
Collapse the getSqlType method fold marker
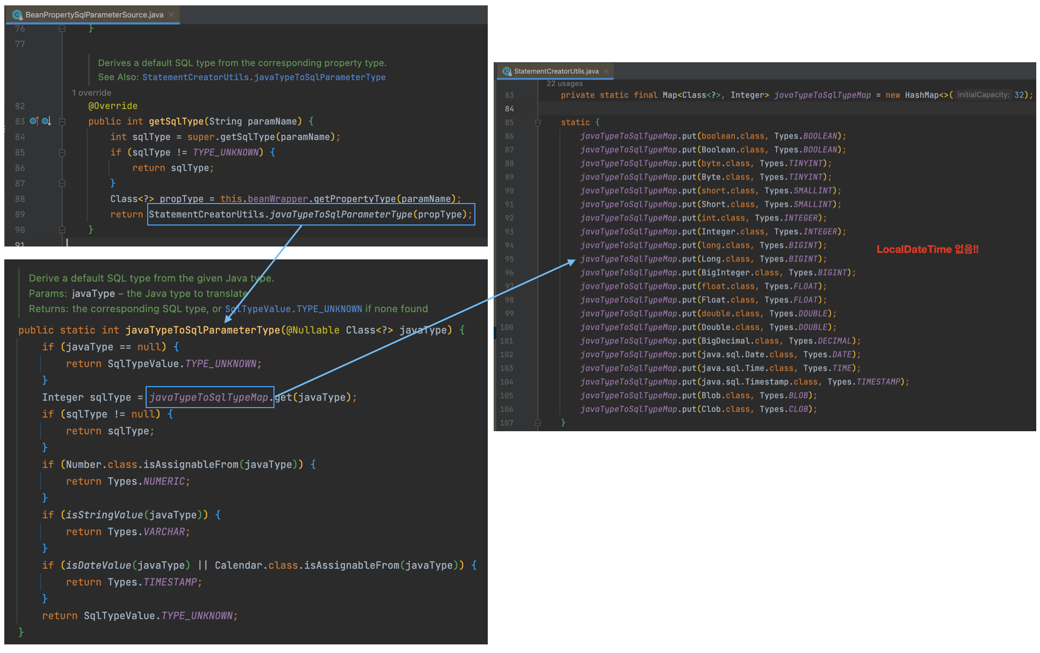click(x=62, y=121)
